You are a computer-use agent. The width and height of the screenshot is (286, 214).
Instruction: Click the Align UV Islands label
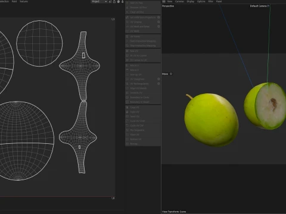pos(138,89)
